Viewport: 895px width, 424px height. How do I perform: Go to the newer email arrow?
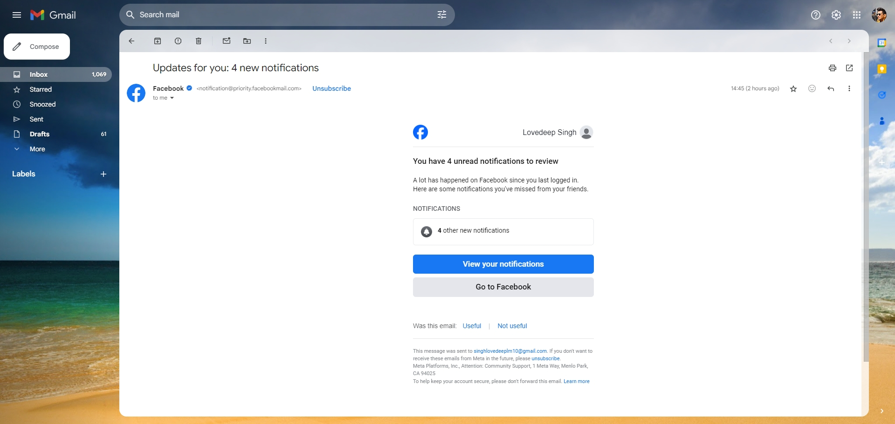pyautogui.click(x=831, y=41)
